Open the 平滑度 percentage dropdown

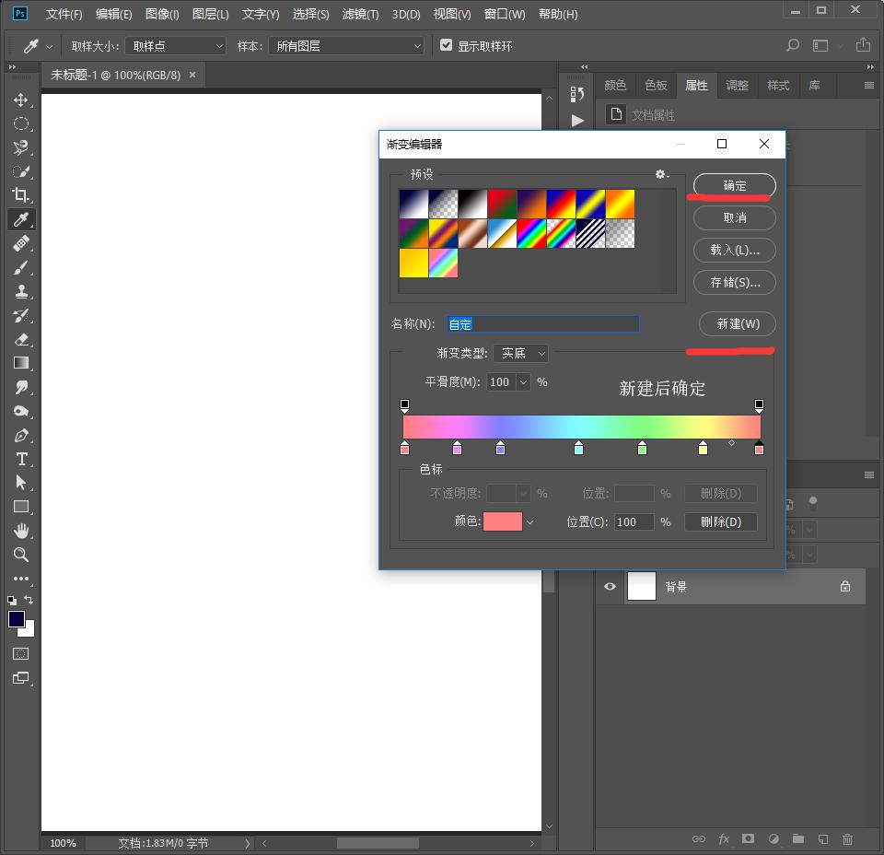tap(524, 381)
